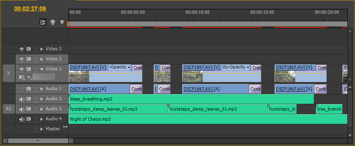This screenshot has width=355, height=146.
Task: Expand the Audio 1 track
Action: click(42, 89)
